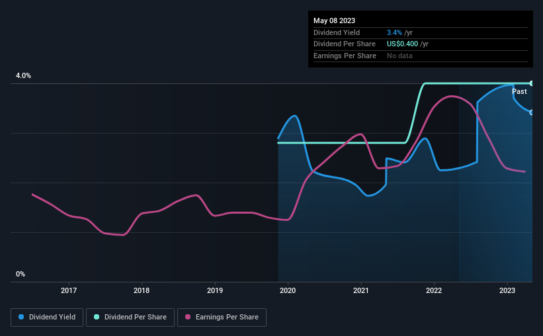Viewport: 543px width, 336px height.
Task: Click the 2017 x-axis label
Action: click(x=69, y=290)
